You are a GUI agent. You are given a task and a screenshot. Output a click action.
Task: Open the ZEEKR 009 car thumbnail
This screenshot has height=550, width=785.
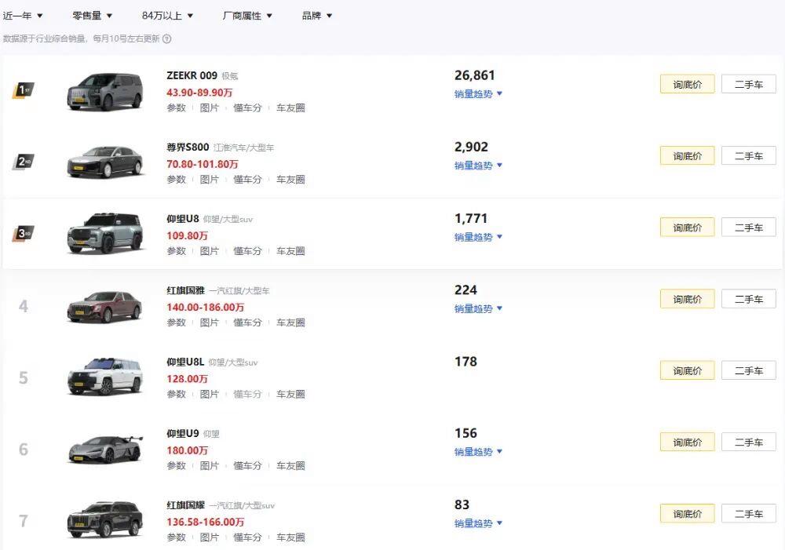click(104, 90)
